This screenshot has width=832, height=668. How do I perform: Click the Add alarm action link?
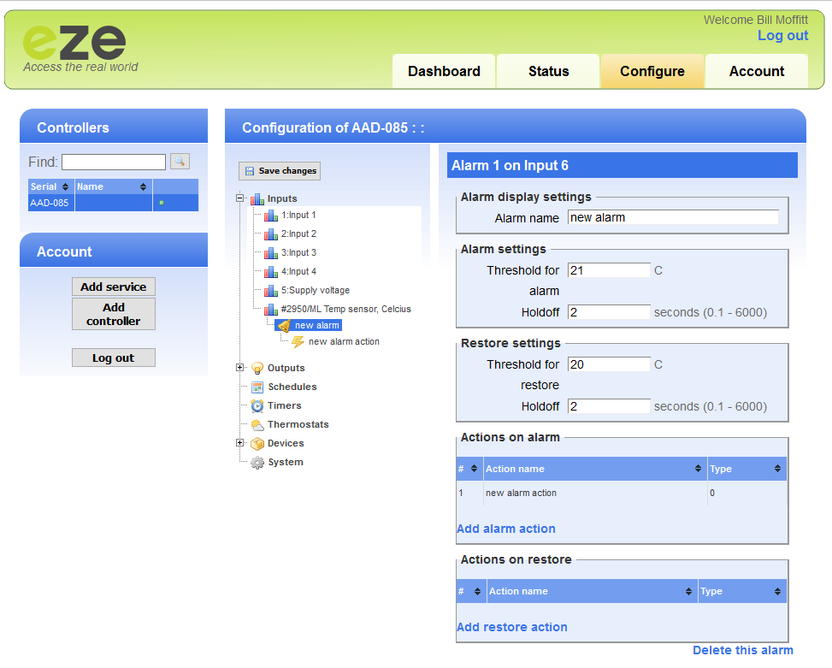[505, 529]
